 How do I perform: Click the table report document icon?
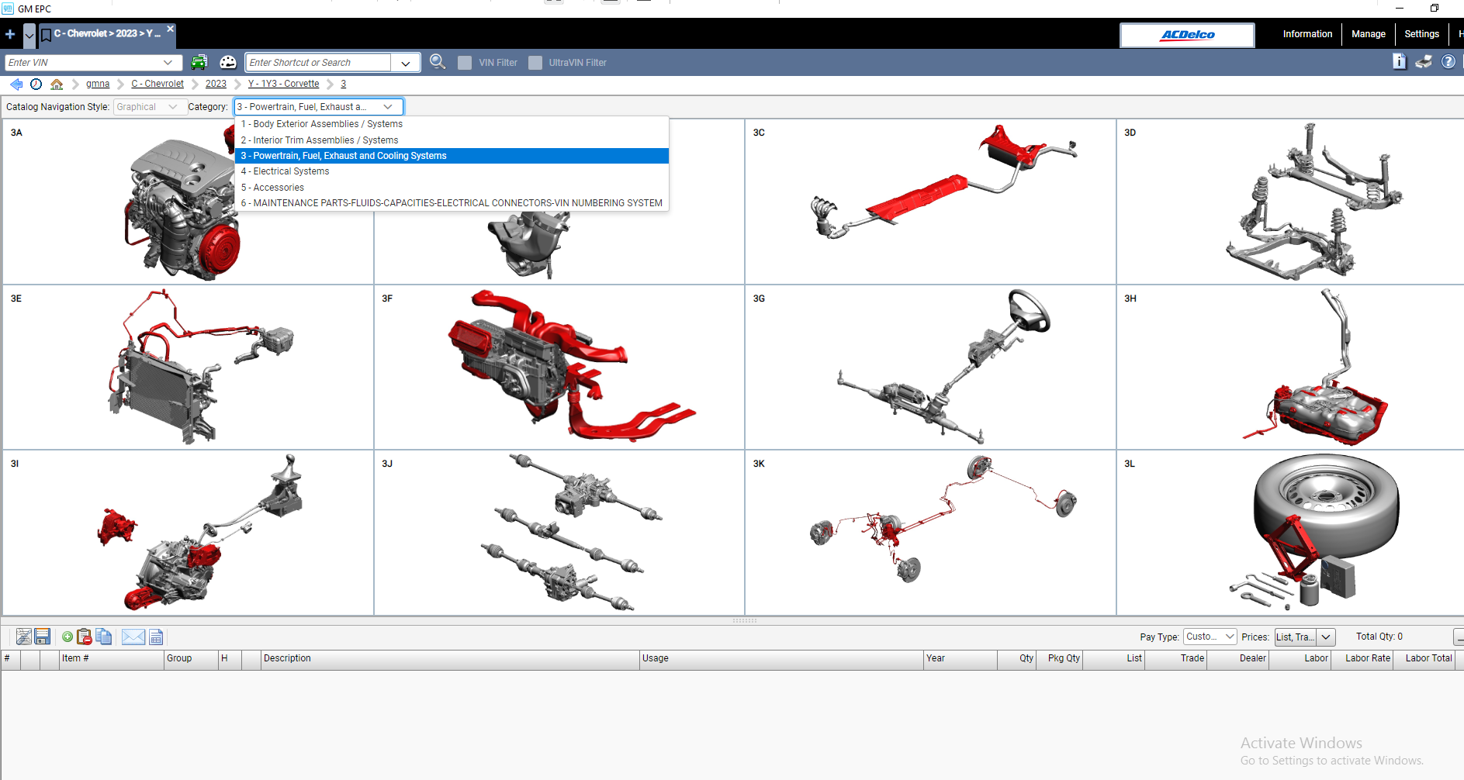pyautogui.click(x=156, y=637)
